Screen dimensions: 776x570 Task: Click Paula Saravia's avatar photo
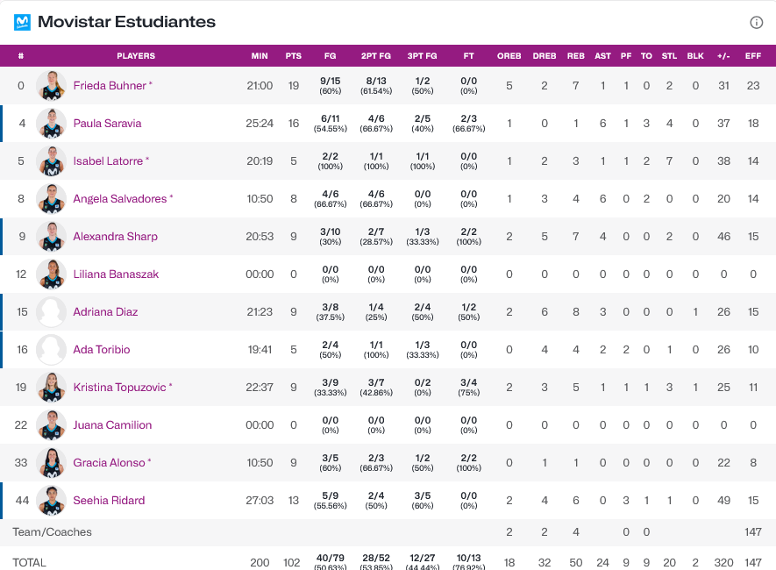tap(52, 124)
